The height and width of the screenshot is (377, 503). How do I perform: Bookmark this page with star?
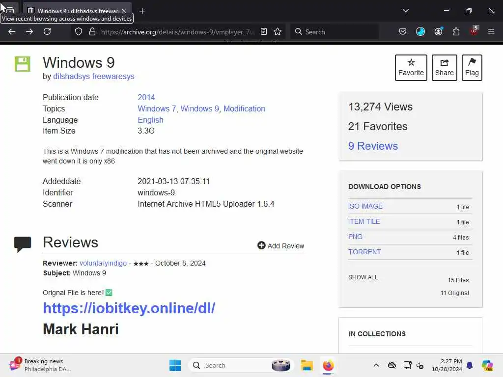click(278, 32)
